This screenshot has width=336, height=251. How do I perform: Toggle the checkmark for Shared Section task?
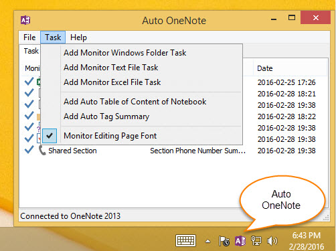point(29,150)
